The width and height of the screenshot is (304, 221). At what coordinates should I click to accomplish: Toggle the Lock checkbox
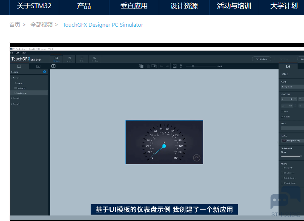282,112
